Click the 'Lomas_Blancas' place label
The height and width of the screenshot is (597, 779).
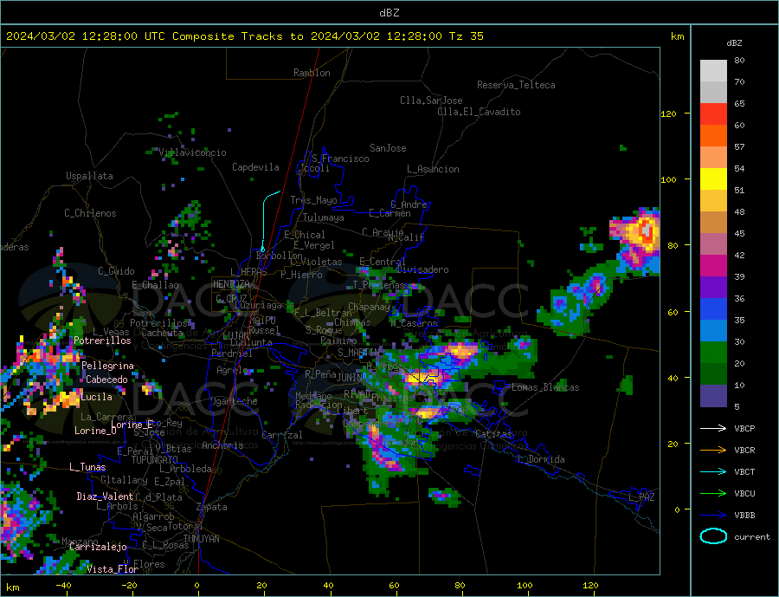(545, 387)
